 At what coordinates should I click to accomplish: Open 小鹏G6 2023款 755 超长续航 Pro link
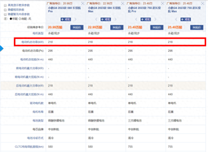coord(144,9)
